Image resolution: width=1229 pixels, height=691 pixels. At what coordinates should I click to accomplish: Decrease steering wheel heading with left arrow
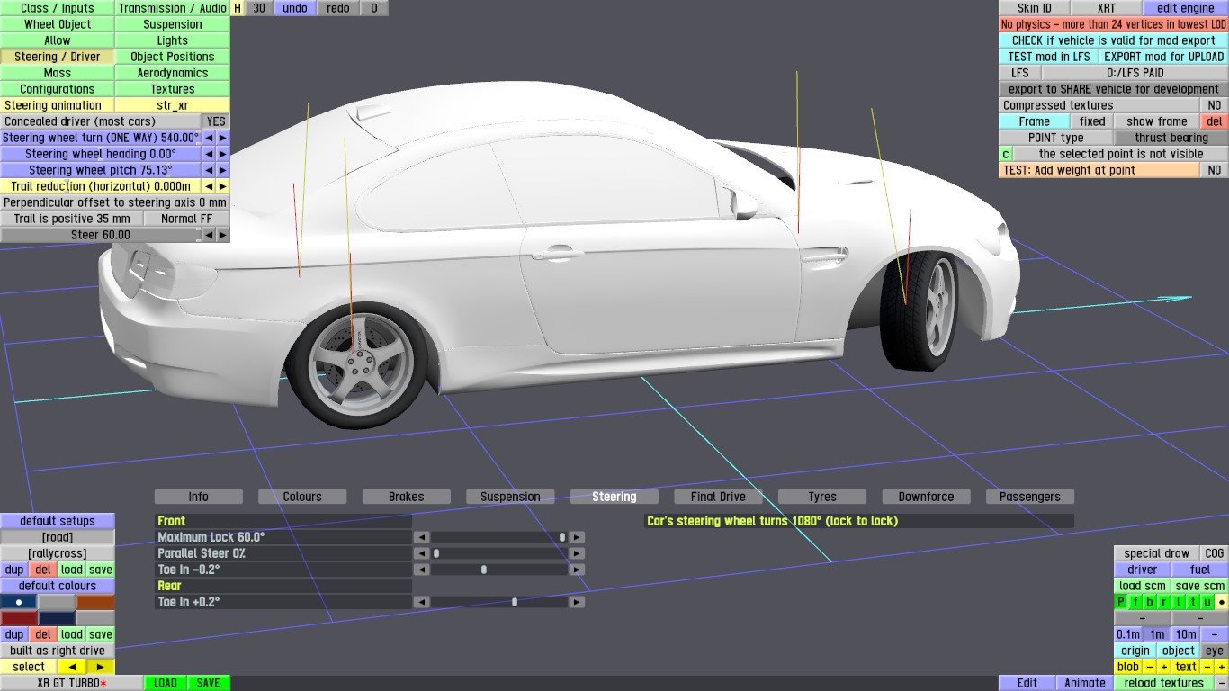(x=209, y=154)
